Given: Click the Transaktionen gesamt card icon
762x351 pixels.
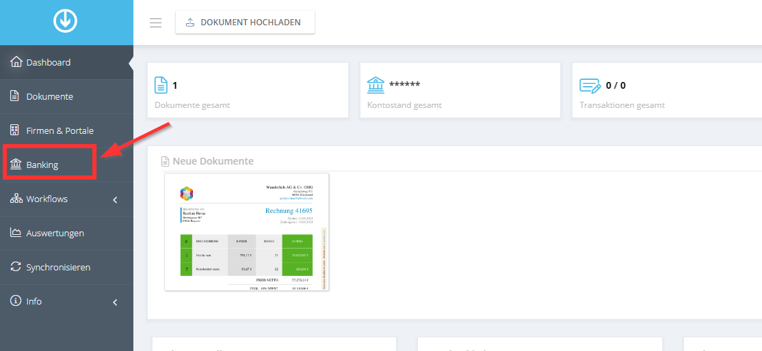Looking at the screenshot, I should [x=590, y=86].
